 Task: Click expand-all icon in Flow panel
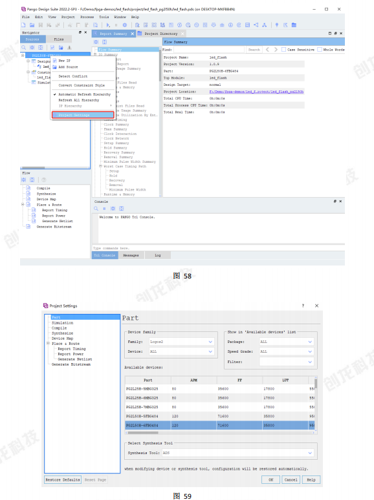tap(24, 180)
